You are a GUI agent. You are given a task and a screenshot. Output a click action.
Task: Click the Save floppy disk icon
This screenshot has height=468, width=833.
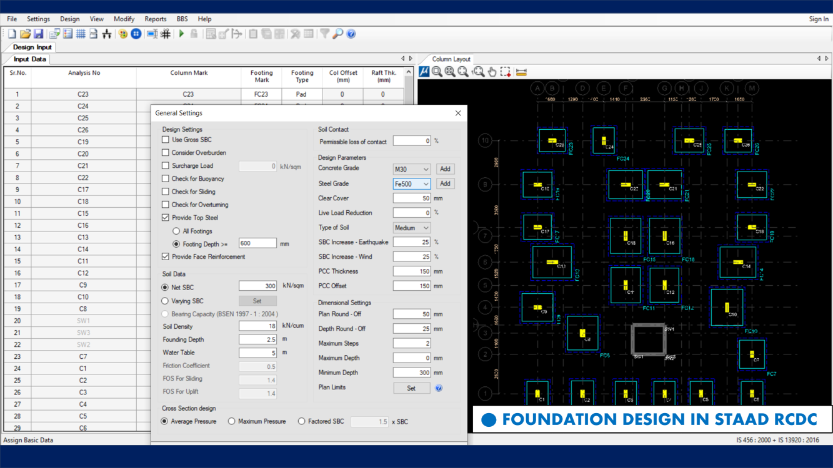38,34
